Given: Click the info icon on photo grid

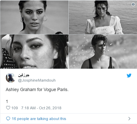Looking at the screenshot, I should point(133,4).
